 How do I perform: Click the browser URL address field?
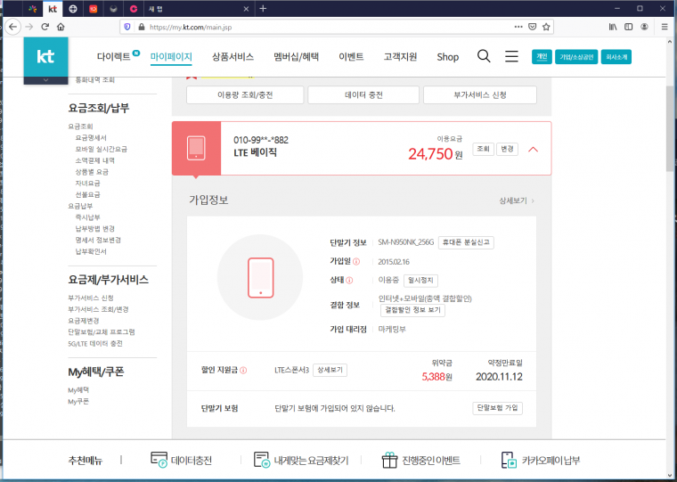pyautogui.click(x=328, y=27)
